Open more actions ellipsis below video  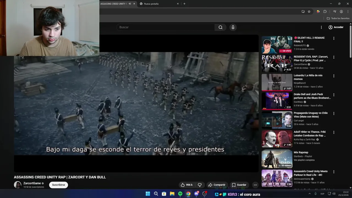click(255, 185)
